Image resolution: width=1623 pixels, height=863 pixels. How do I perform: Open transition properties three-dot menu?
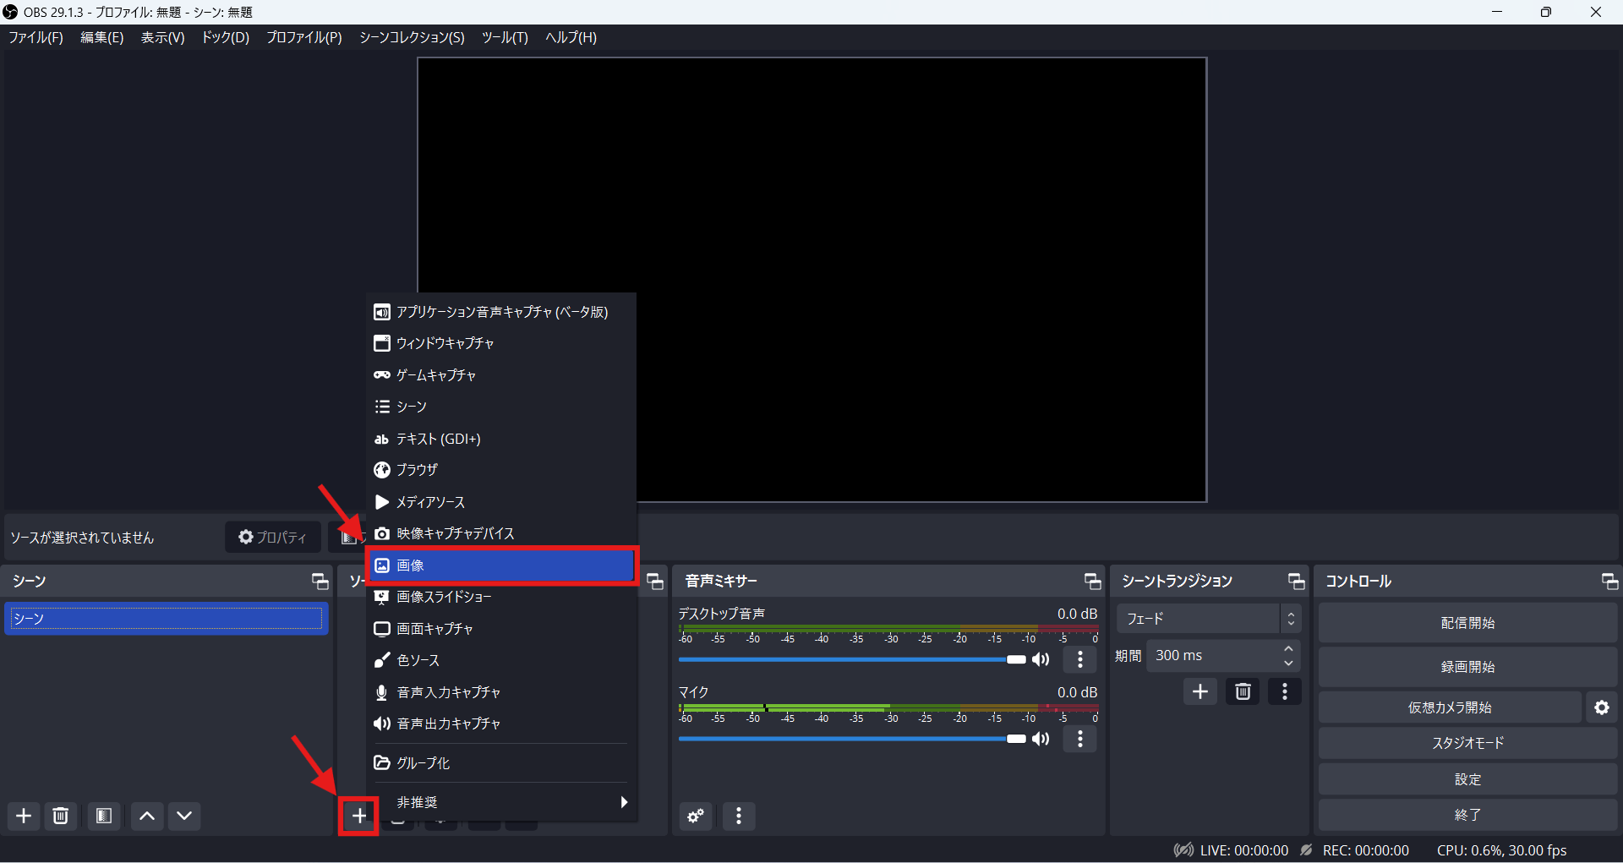click(1285, 692)
